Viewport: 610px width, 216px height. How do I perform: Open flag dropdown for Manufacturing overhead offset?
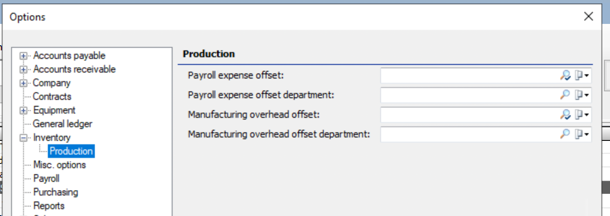(582, 114)
